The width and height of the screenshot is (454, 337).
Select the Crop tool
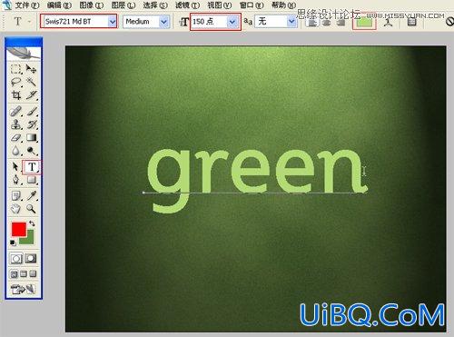(x=15, y=95)
